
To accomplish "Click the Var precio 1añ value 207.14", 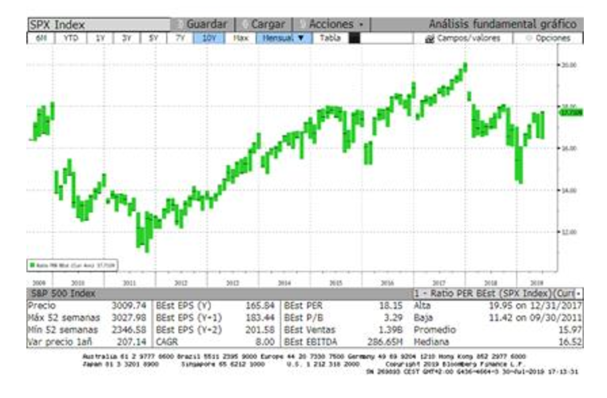I will point(132,342).
